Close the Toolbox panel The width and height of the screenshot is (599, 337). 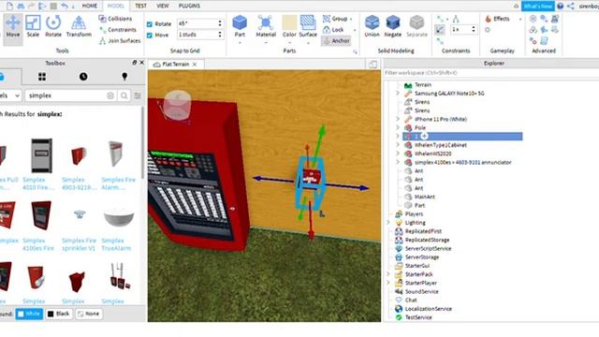point(141,63)
